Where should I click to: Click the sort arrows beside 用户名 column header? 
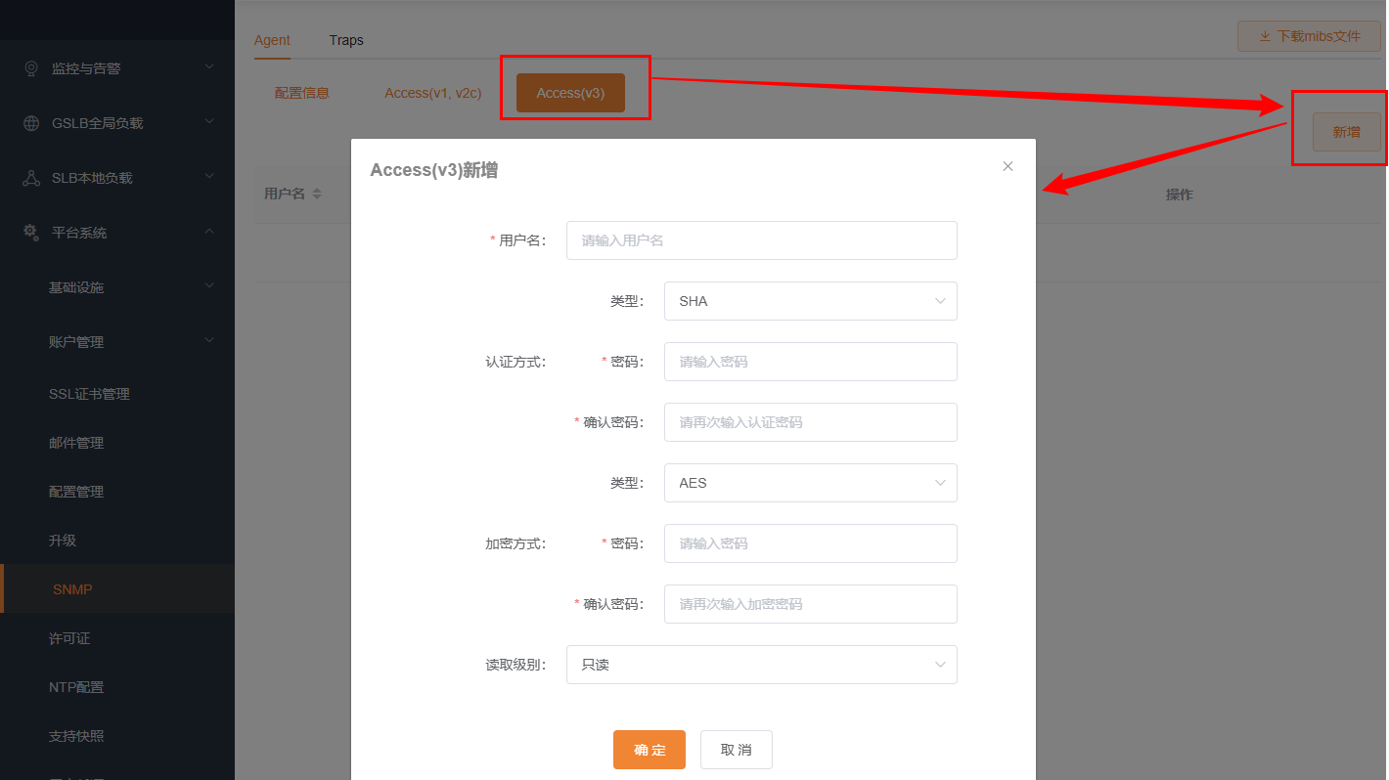pyautogui.click(x=316, y=194)
